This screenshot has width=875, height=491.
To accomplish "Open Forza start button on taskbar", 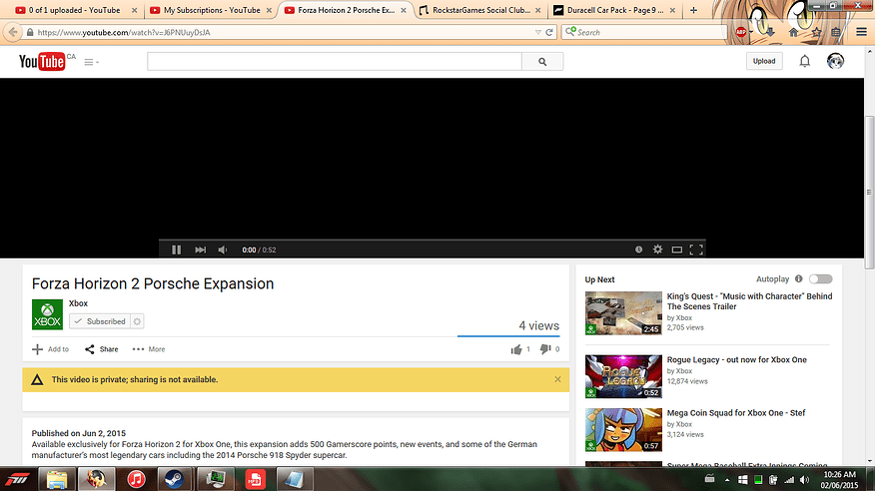I will [17, 479].
